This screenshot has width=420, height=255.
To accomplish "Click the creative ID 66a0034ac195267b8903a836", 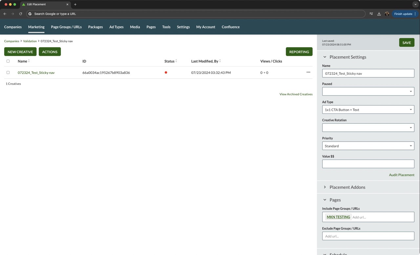I will (x=106, y=72).
